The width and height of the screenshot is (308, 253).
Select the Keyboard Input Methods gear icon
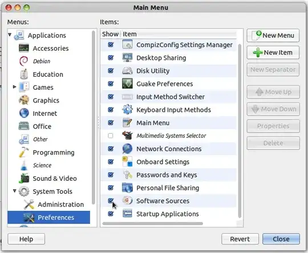coord(127,110)
